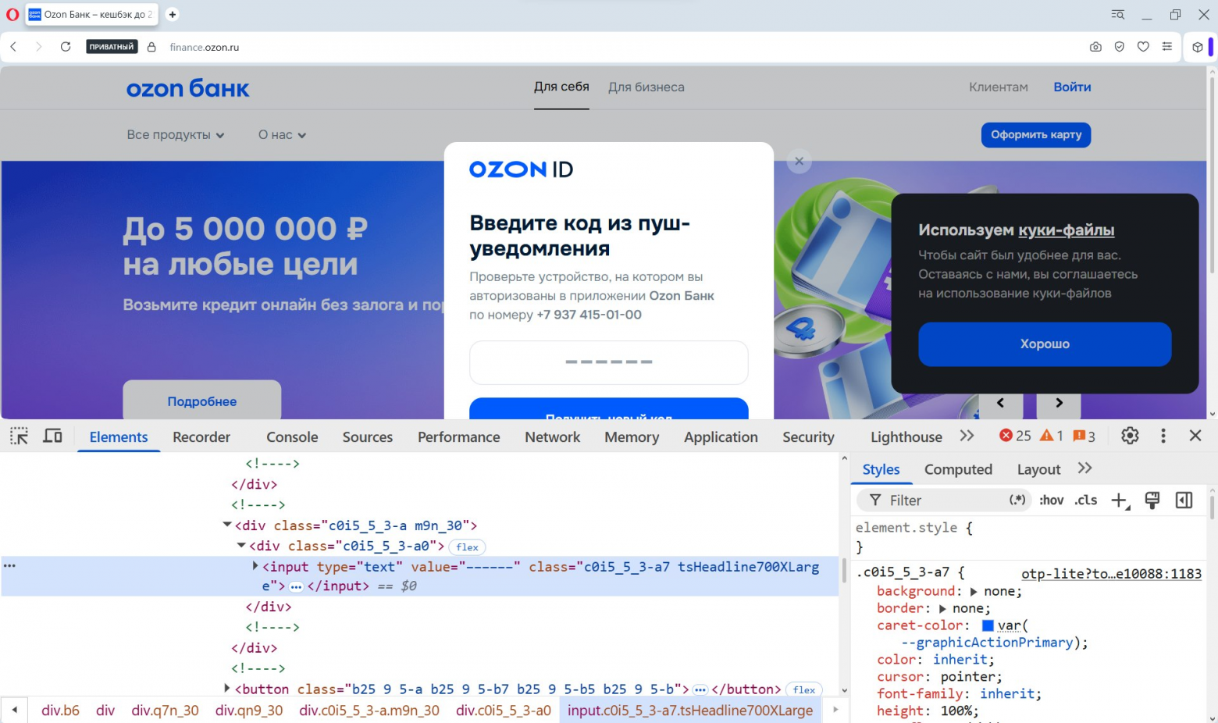Toggle the .cls element classes panel
Screen dimensions: 1218x723
point(1085,500)
